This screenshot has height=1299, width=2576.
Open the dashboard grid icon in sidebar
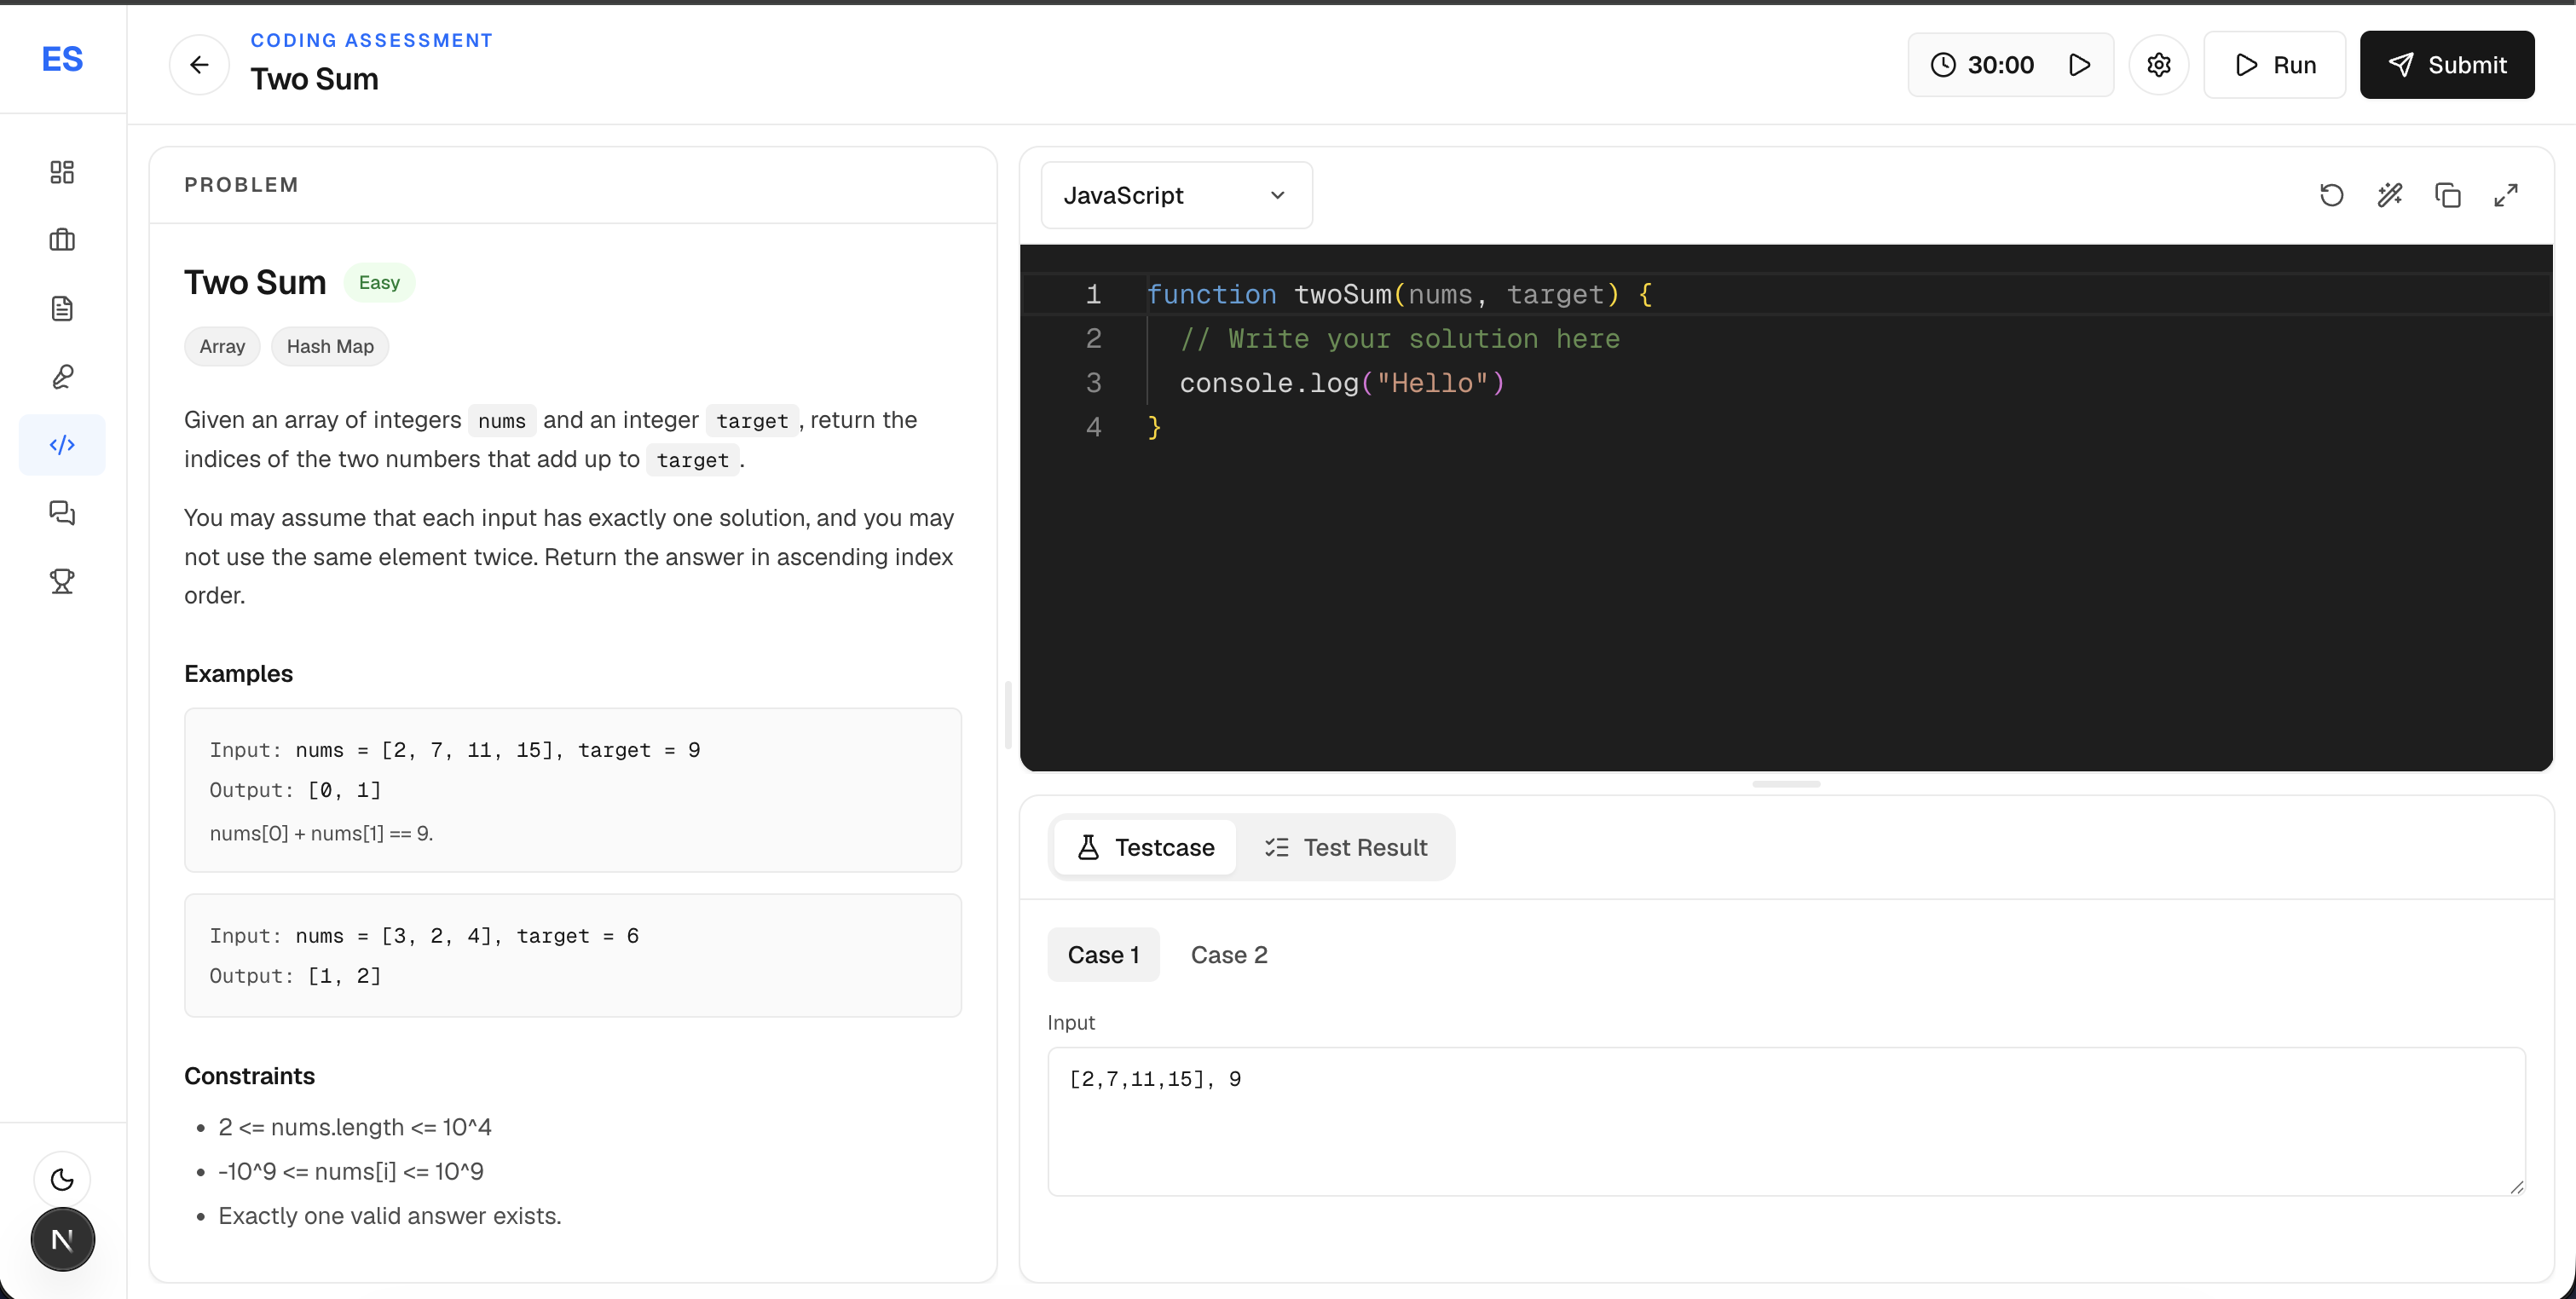pyautogui.click(x=62, y=172)
